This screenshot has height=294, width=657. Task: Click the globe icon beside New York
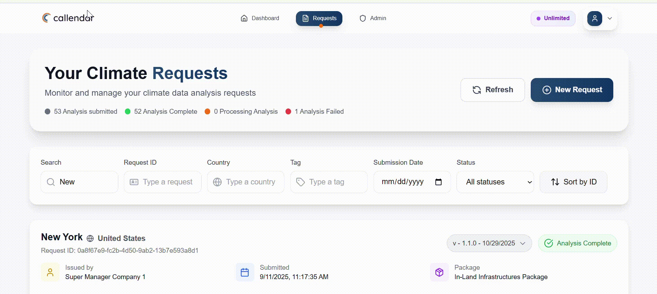(x=90, y=239)
